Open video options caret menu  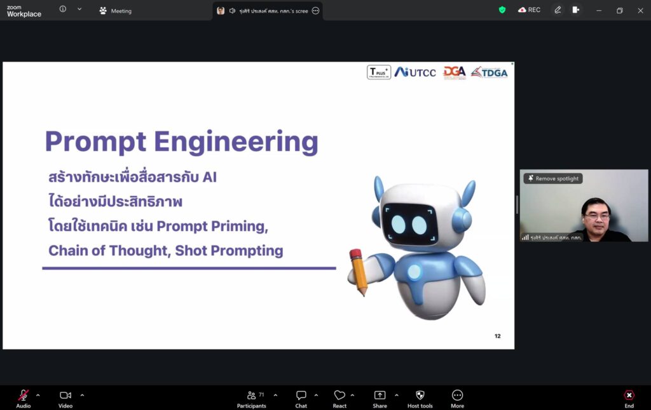tap(82, 395)
